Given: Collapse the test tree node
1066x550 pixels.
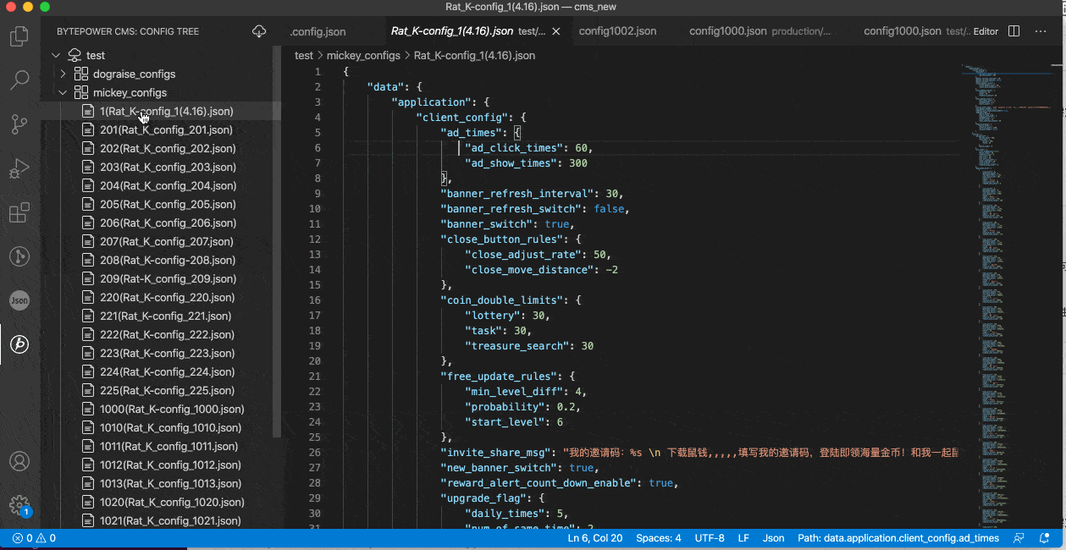Looking at the screenshot, I should click(56, 55).
